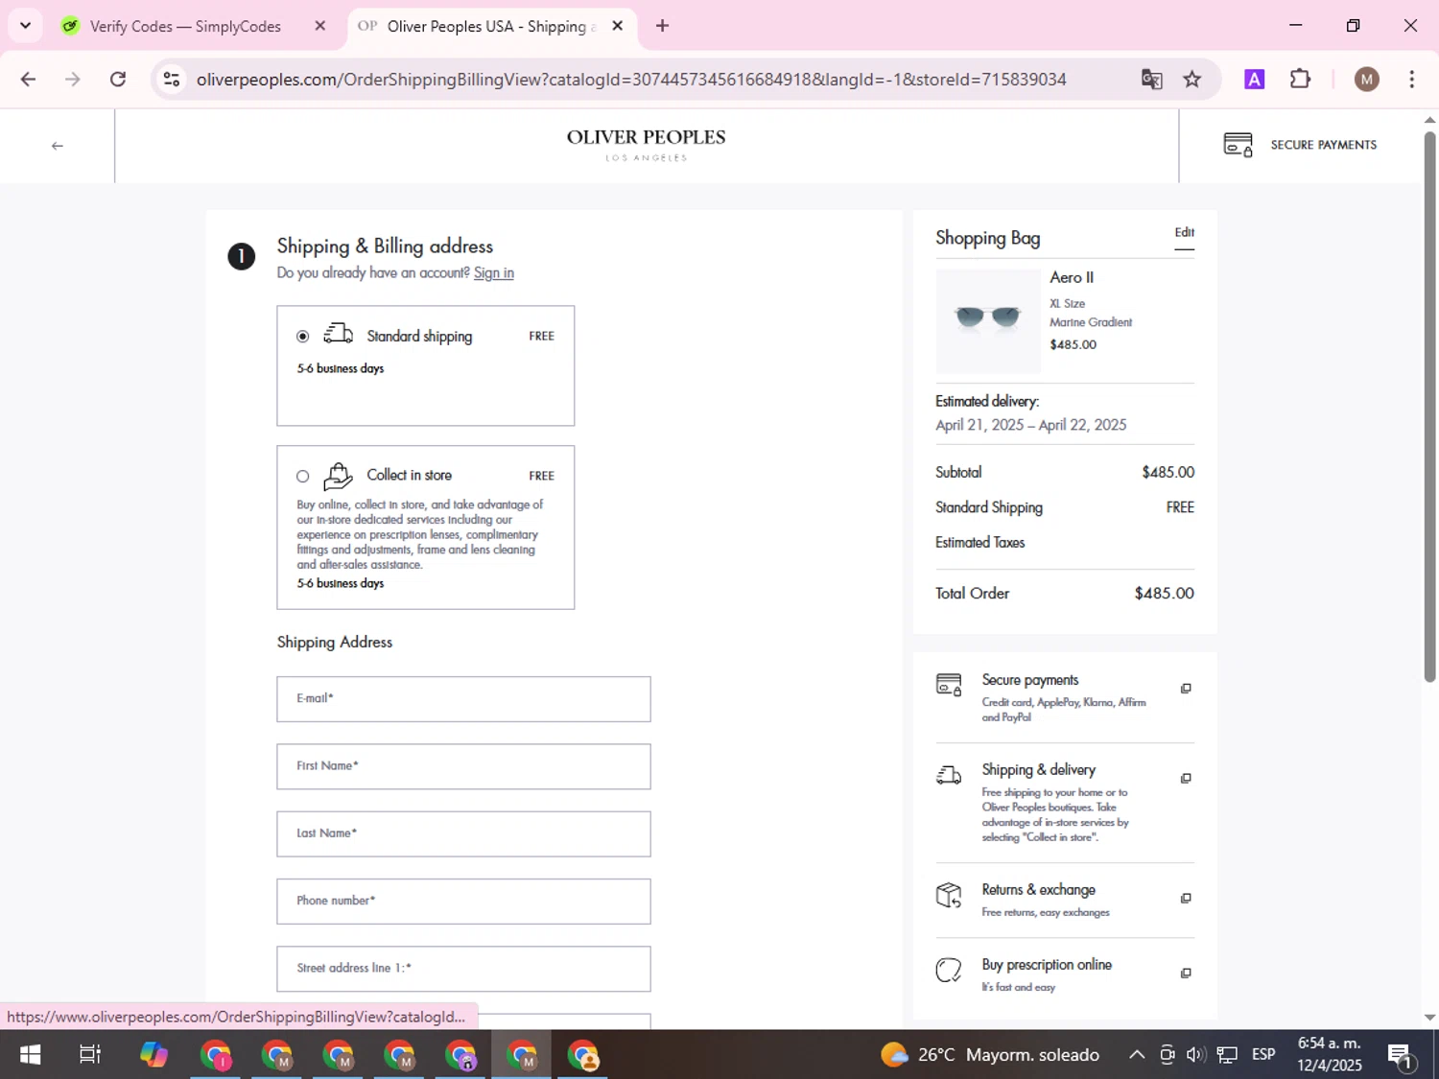1439x1079 pixels.
Task: Close the Oliver Peoples tab
Action: point(618,26)
